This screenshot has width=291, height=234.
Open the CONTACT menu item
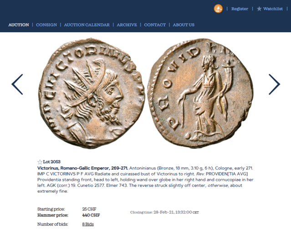click(x=155, y=25)
